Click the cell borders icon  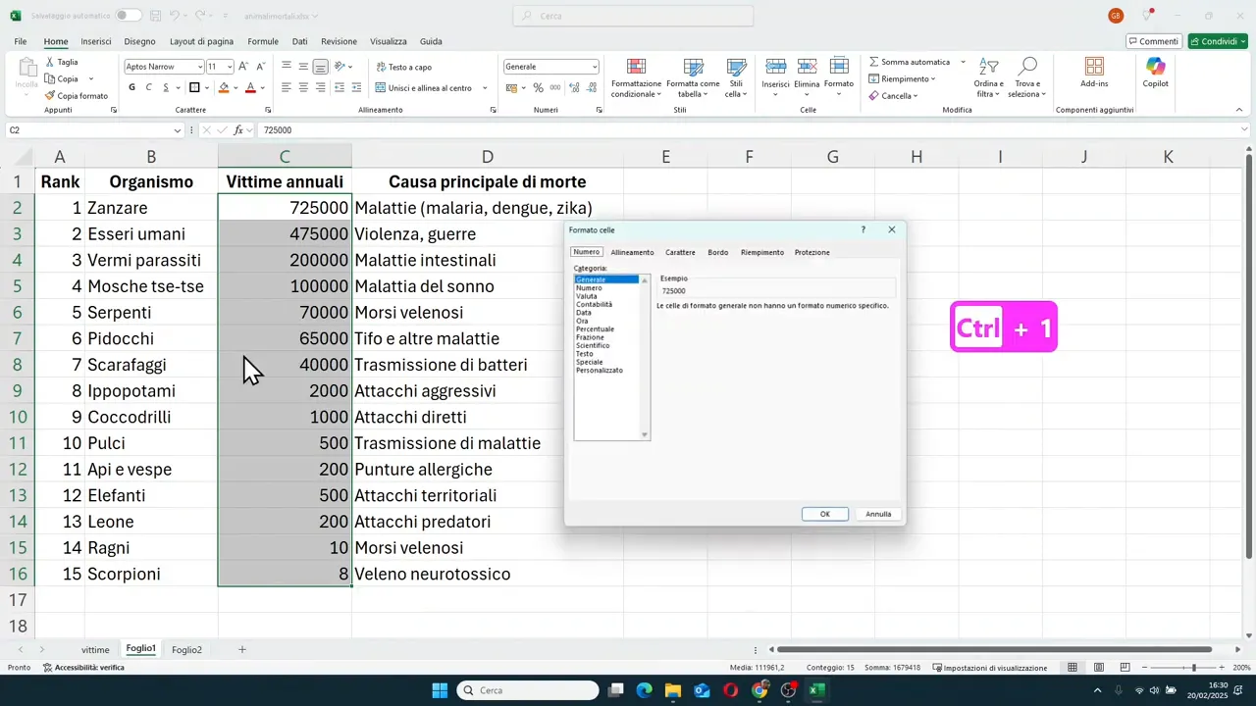[x=194, y=87]
